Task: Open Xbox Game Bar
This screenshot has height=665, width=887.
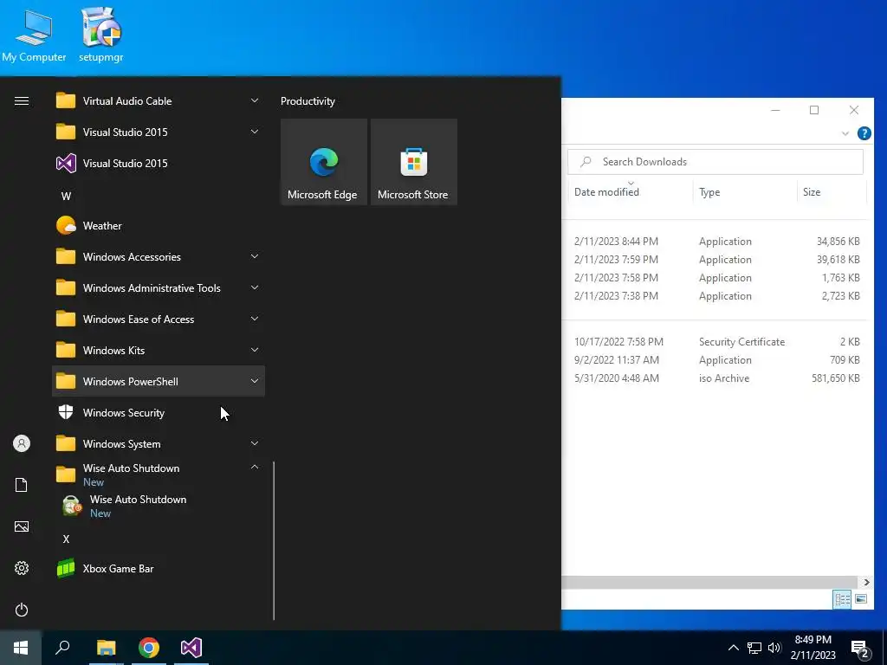Action: (159, 568)
